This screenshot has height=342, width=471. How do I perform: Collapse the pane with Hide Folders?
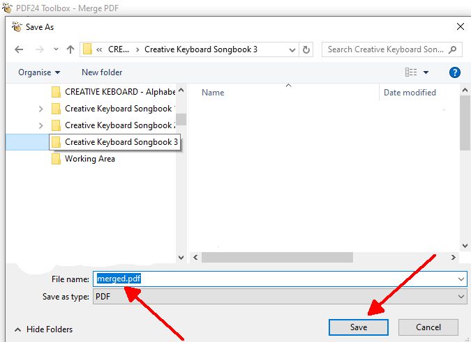click(43, 329)
